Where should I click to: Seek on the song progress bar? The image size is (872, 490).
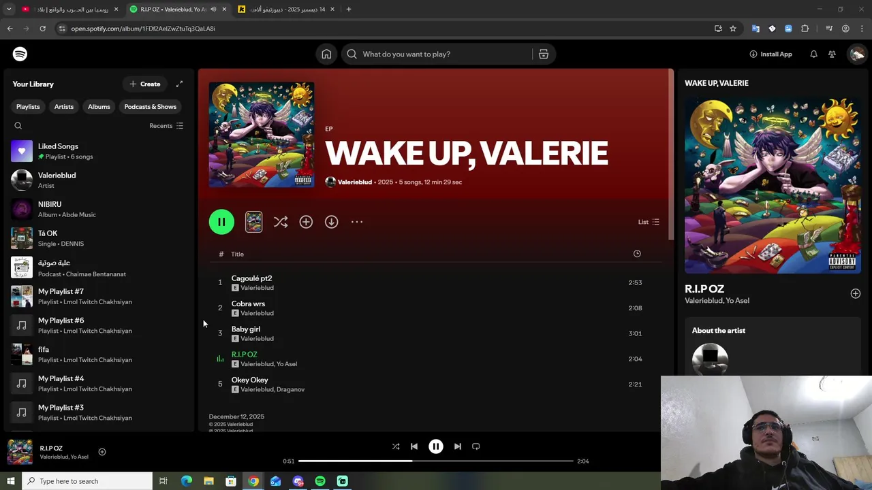coord(436,461)
